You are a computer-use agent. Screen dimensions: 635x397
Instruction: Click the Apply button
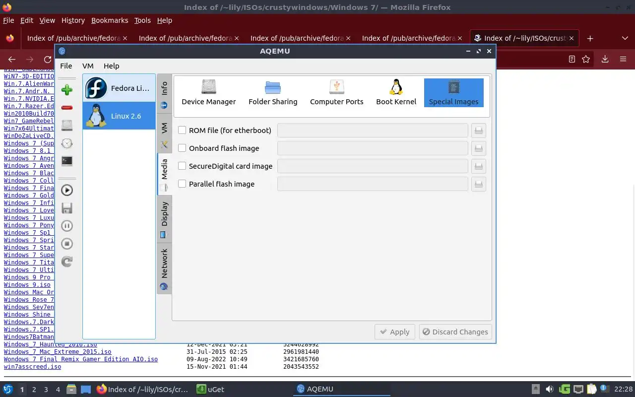click(394, 332)
